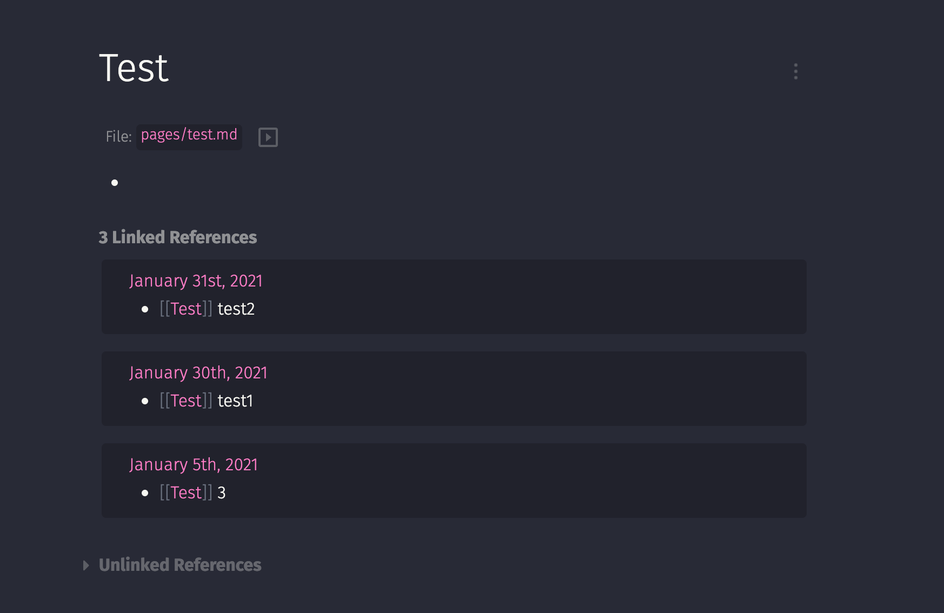Click the bullet of the test1 block
944x613 pixels.
tap(145, 401)
